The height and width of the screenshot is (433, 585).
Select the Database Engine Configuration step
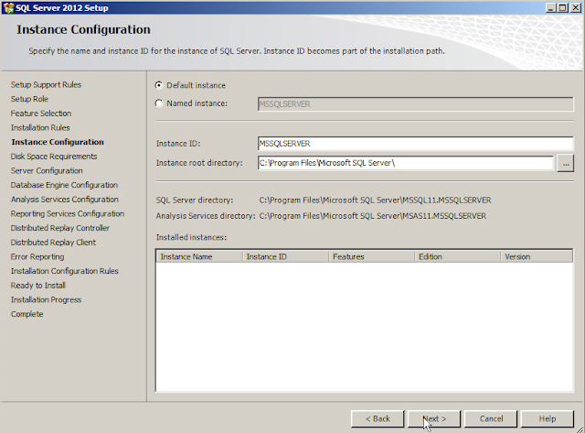coord(64,185)
